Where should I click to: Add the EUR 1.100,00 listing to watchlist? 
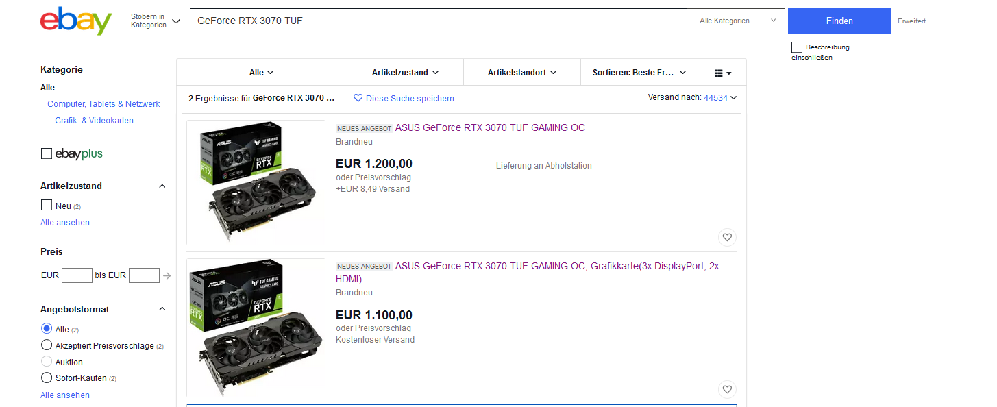tap(727, 390)
